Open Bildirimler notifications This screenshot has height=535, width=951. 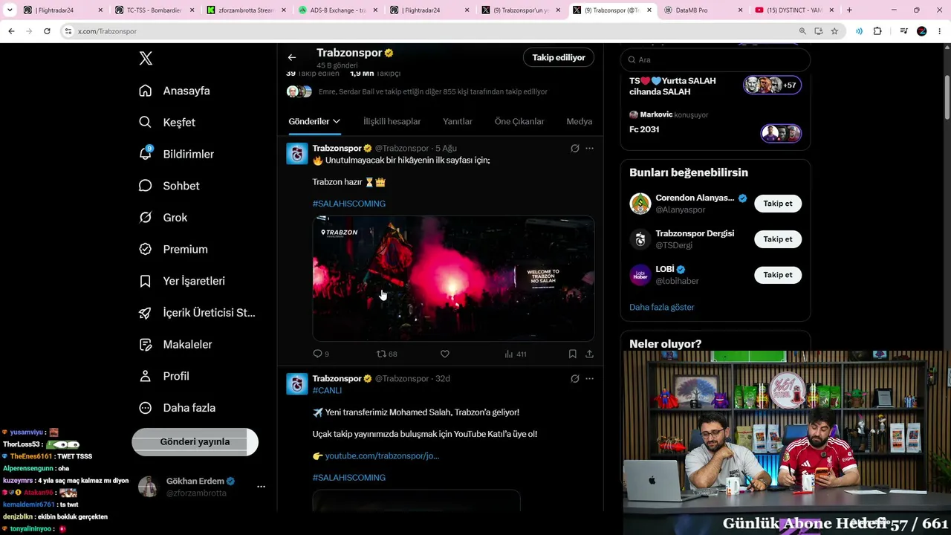point(176,154)
